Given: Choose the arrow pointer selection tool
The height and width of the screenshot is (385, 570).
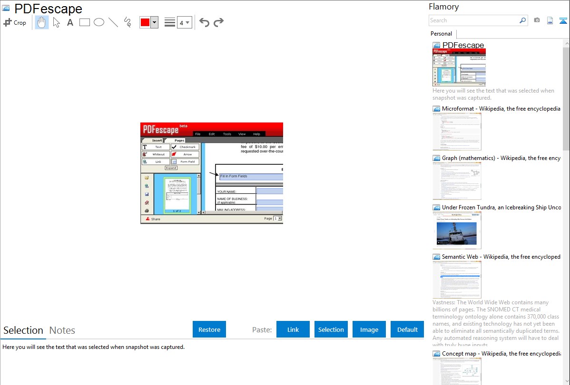Looking at the screenshot, I should [56, 22].
